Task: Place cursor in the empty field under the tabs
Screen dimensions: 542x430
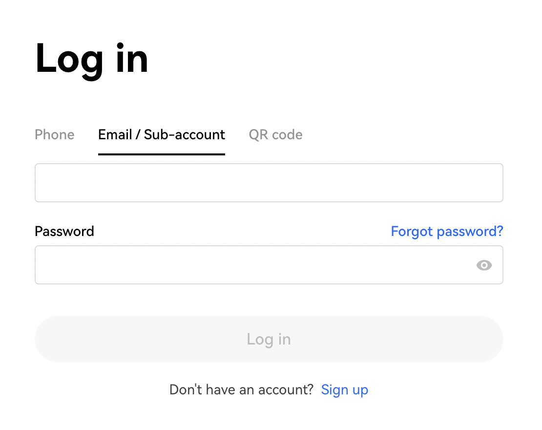Action: (269, 183)
